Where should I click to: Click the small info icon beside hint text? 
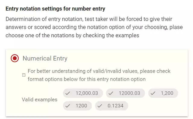[24, 75]
